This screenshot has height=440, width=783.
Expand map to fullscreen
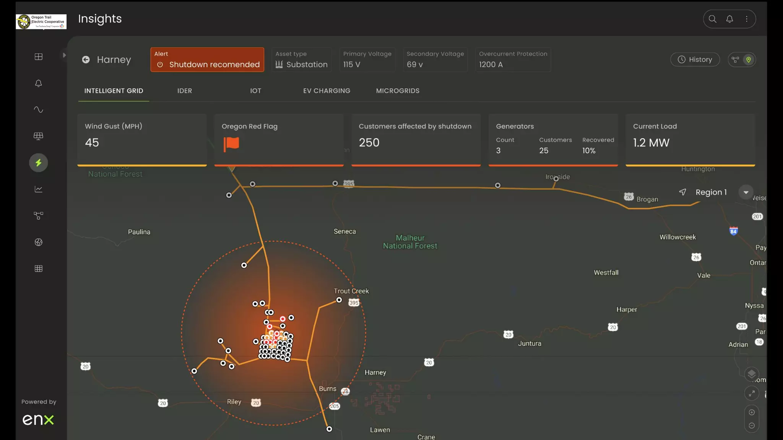click(x=752, y=393)
